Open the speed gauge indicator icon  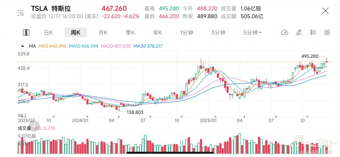click(x=285, y=33)
